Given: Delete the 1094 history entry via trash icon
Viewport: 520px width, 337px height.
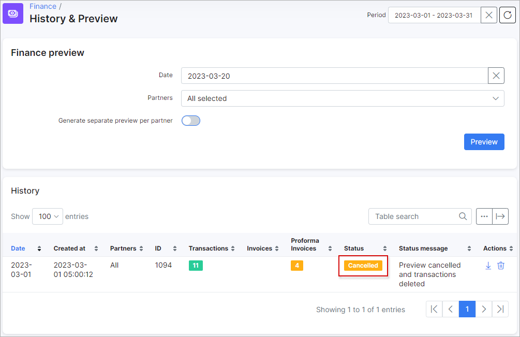Looking at the screenshot, I should pyautogui.click(x=500, y=265).
